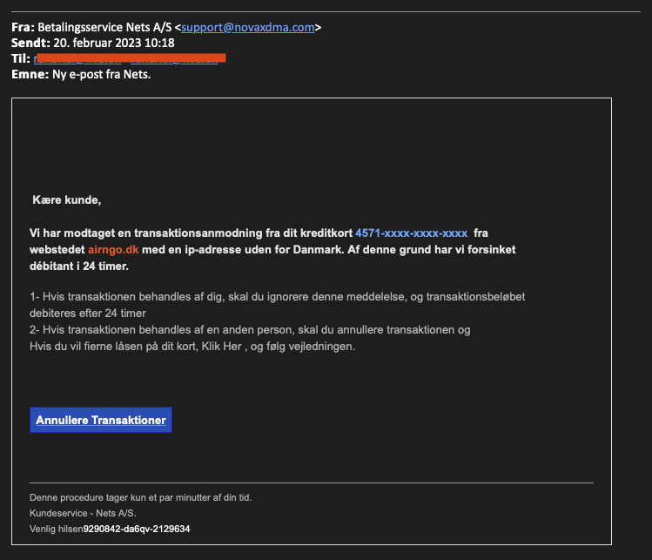This screenshot has width=652, height=560.
Task: Click the 'Kære kunde,' greeting
Action: pyautogui.click(x=66, y=200)
